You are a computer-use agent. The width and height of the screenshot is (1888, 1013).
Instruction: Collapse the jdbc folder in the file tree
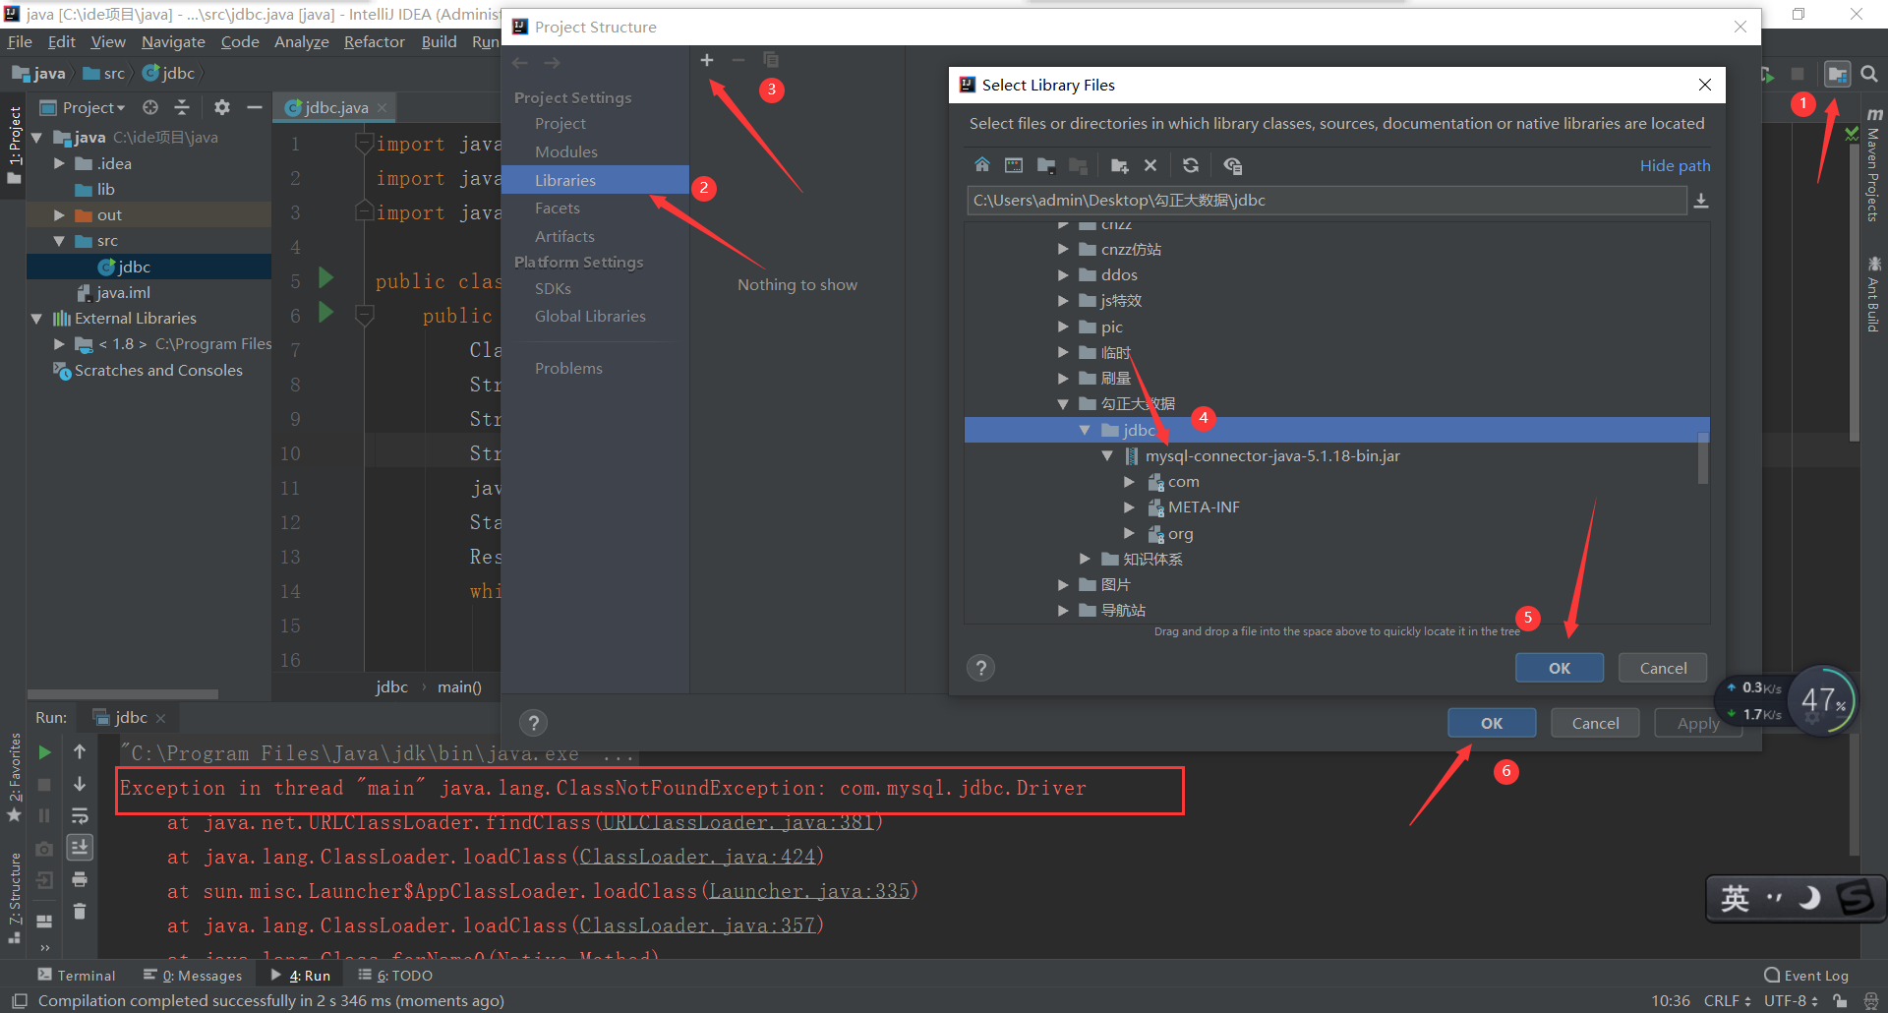[1085, 430]
